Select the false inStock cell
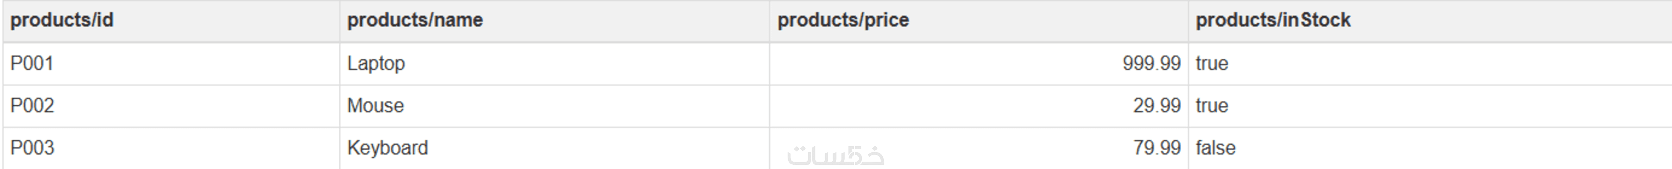The width and height of the screenshot is (1672, 169). pyautogui.click(x=1215, y=148)
